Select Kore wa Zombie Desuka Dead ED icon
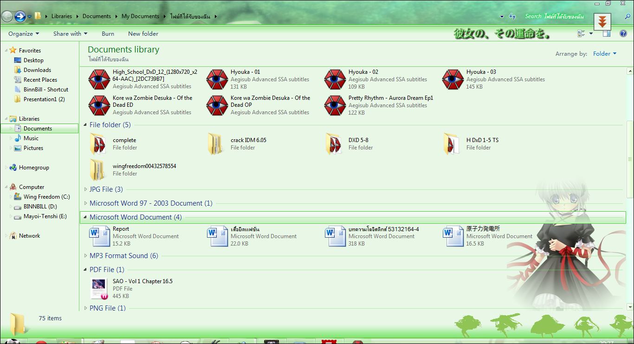The height and width of the screenshot is (344, 634). click(99, 105)
